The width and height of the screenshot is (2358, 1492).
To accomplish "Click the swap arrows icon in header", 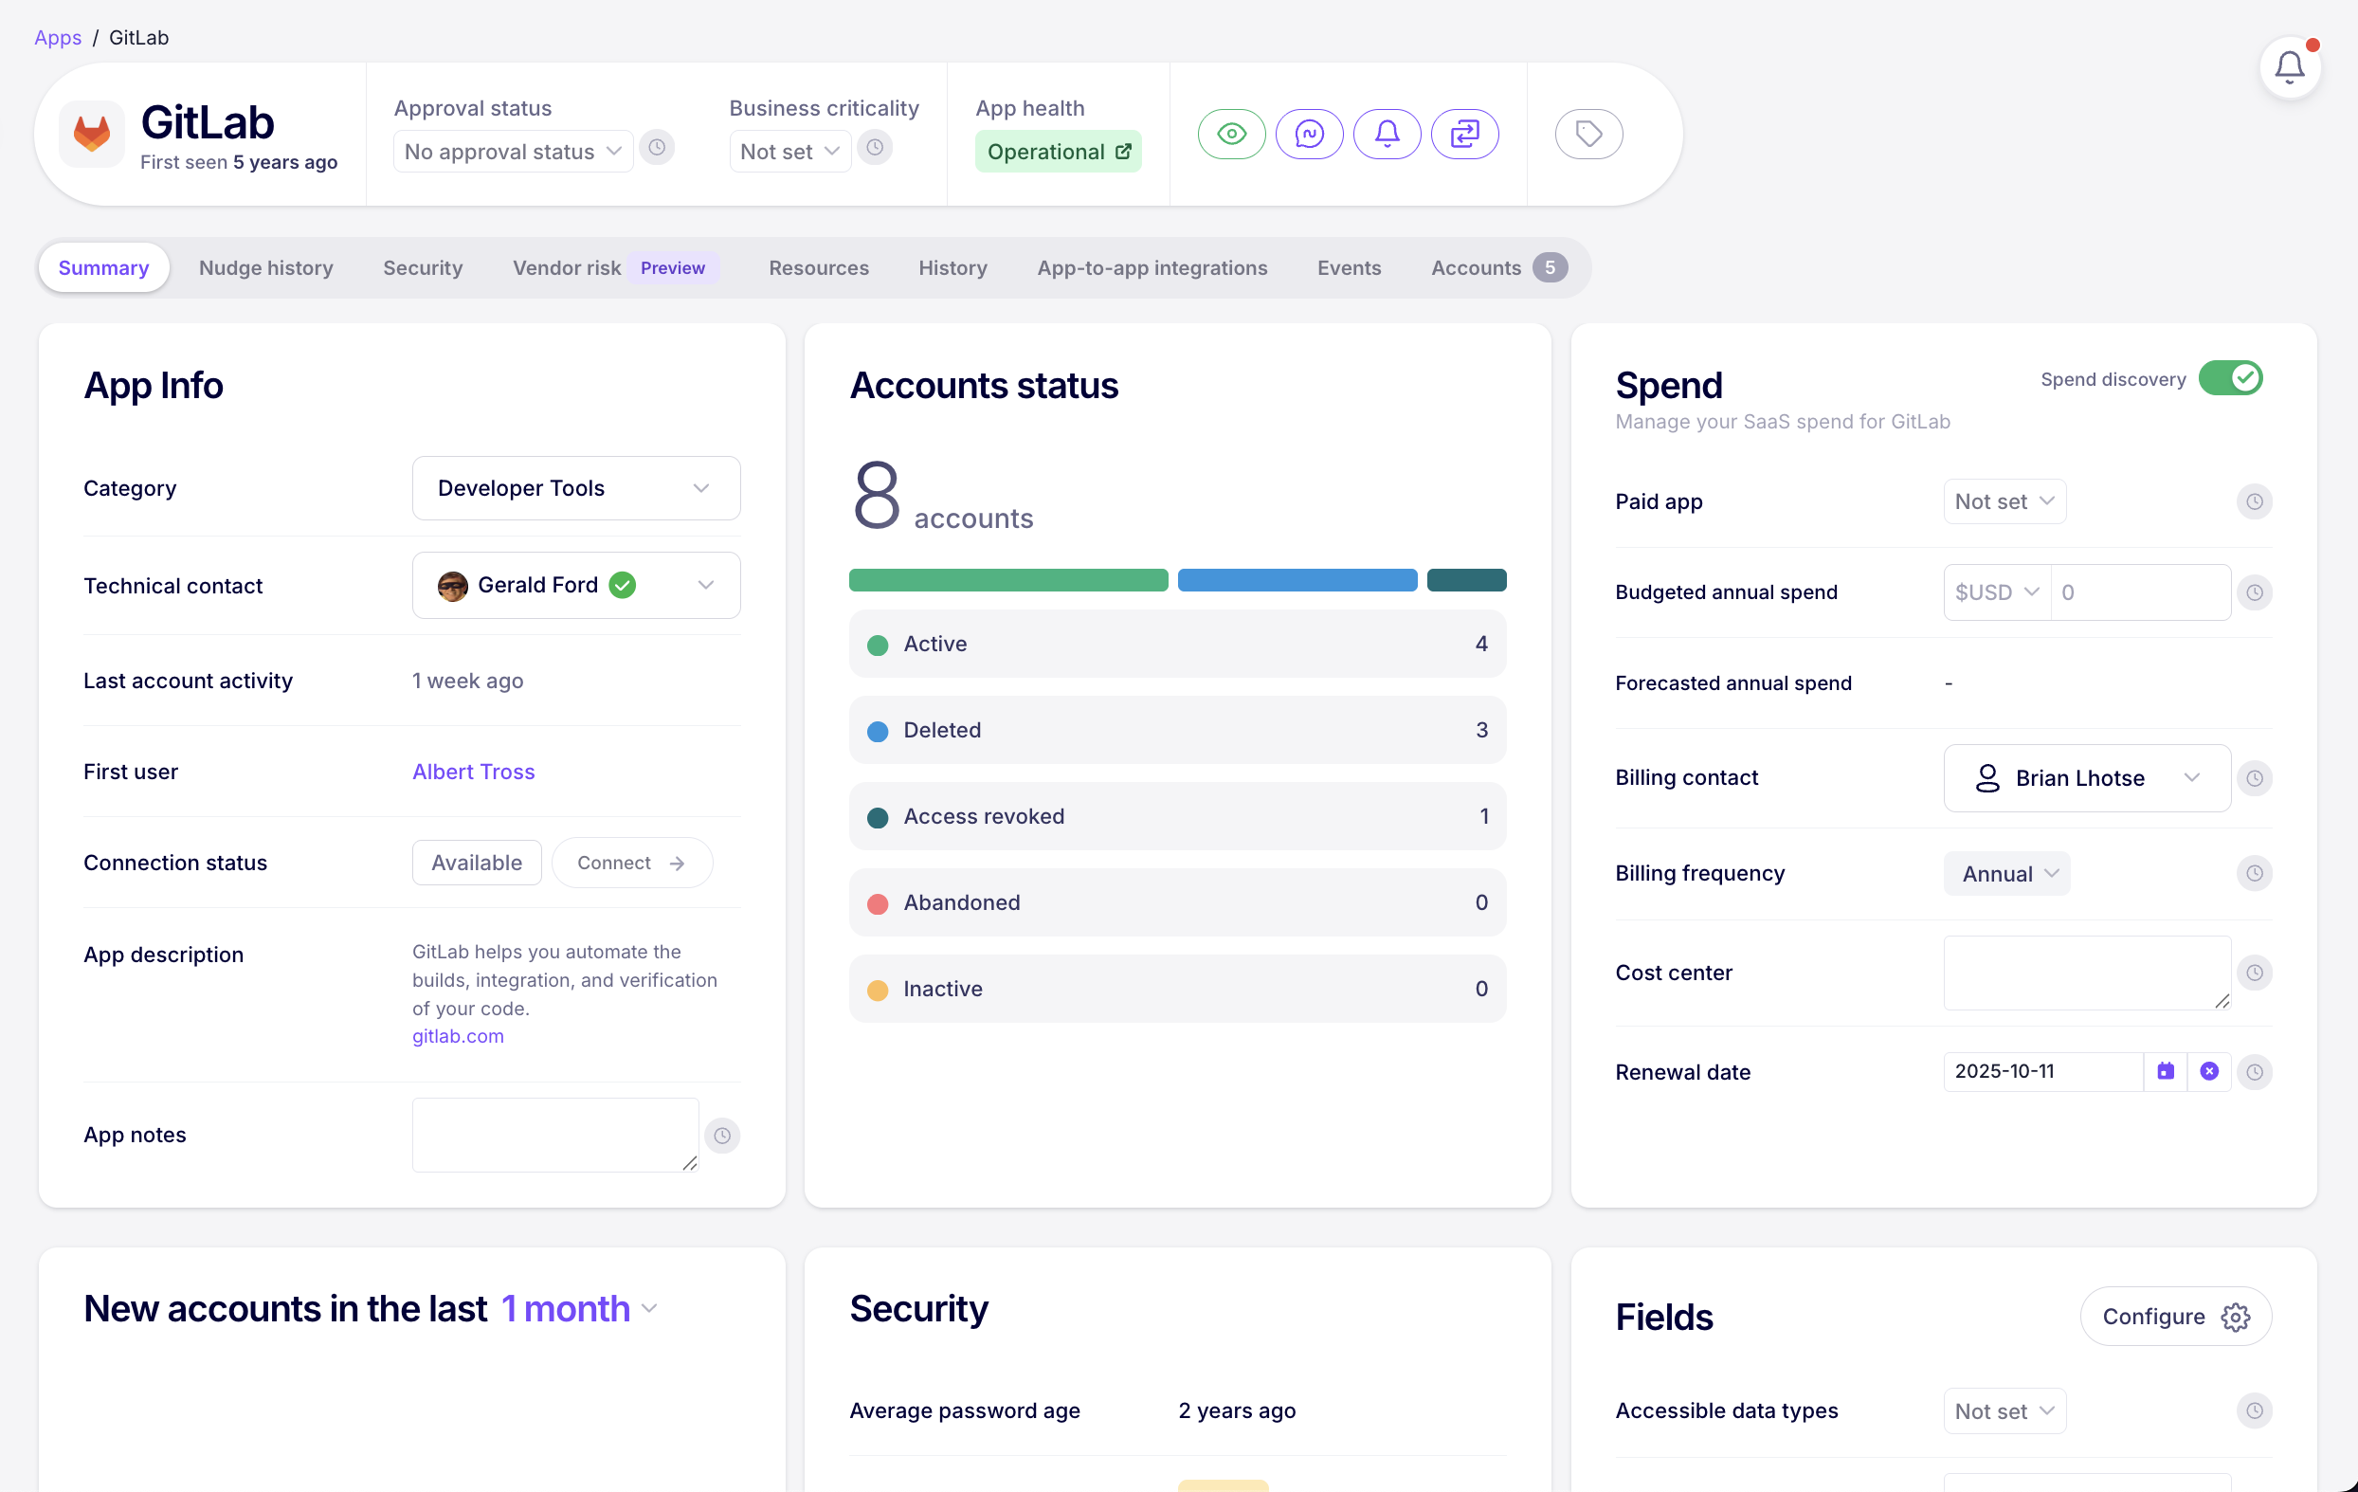I will 1464,134.
